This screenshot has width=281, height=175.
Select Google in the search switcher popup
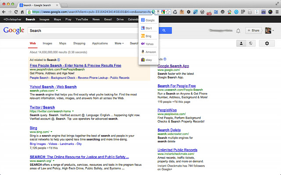148,20
